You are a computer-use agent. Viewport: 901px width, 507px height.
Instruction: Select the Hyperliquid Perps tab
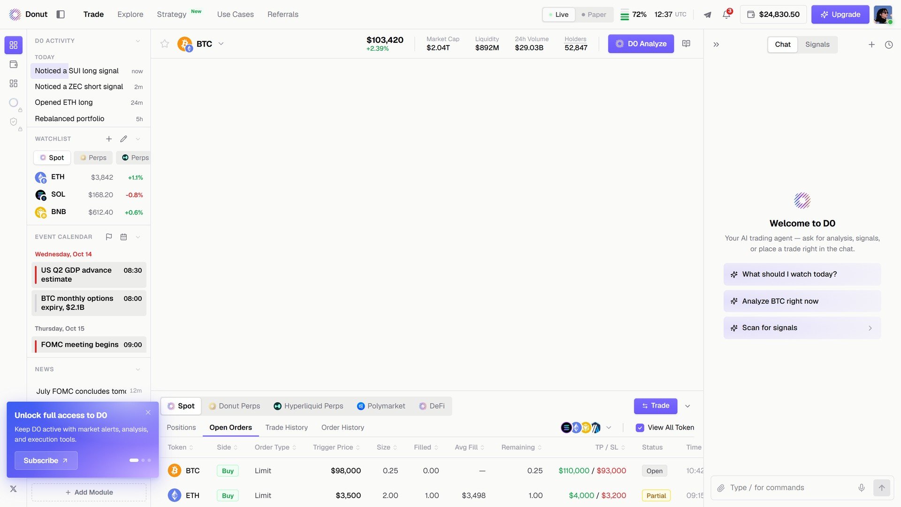point(308,406)
